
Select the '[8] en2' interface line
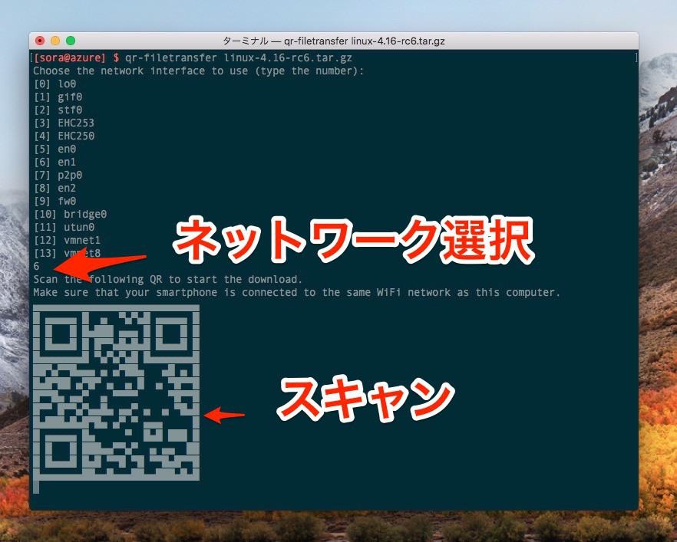click(x=54, y=188)
